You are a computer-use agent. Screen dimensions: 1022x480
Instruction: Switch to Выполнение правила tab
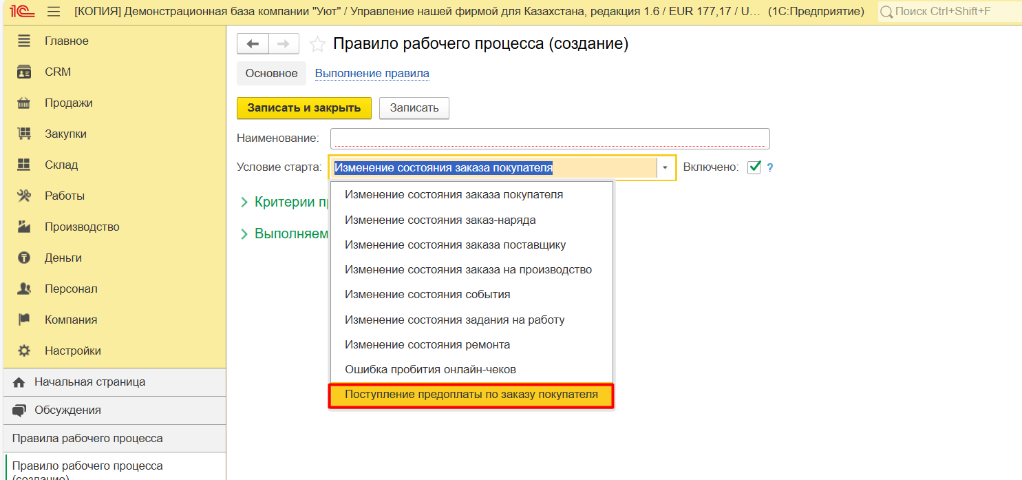tap(372, 74)
